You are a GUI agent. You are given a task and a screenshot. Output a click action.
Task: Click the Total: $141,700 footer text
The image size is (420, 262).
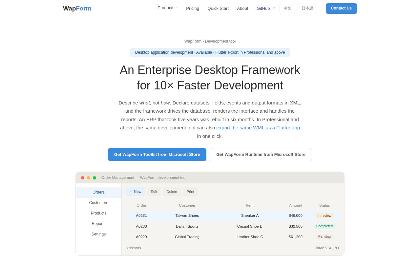click(x=328, y=248)
